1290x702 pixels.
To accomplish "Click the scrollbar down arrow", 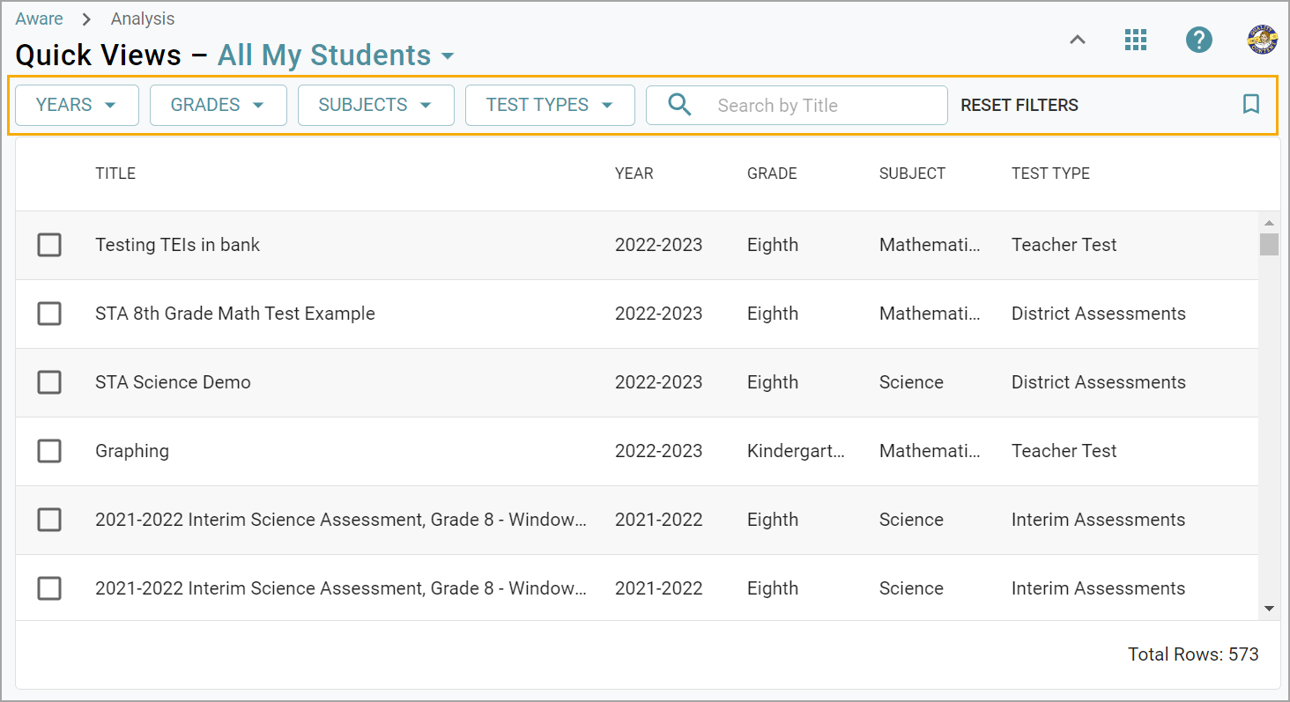I will point(1269,608).
